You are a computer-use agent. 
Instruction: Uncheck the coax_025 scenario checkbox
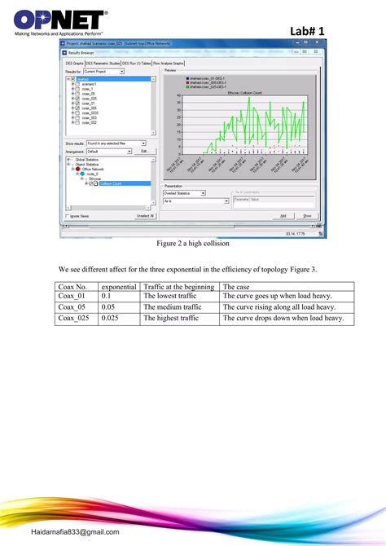click(77, 99)
